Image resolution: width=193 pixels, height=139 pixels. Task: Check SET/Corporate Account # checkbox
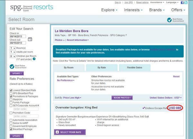pyautogui.click(x=11, y=106)
